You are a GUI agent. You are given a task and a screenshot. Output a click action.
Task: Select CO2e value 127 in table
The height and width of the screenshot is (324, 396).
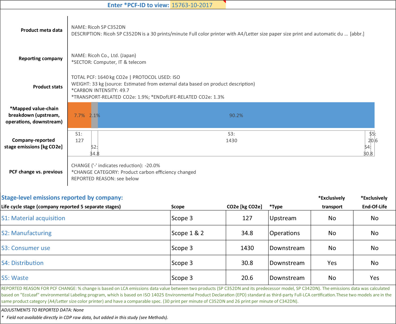(247, 218)
